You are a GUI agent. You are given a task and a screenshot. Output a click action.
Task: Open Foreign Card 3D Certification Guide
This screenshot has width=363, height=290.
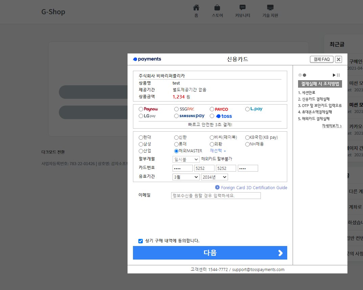(254, 187)
